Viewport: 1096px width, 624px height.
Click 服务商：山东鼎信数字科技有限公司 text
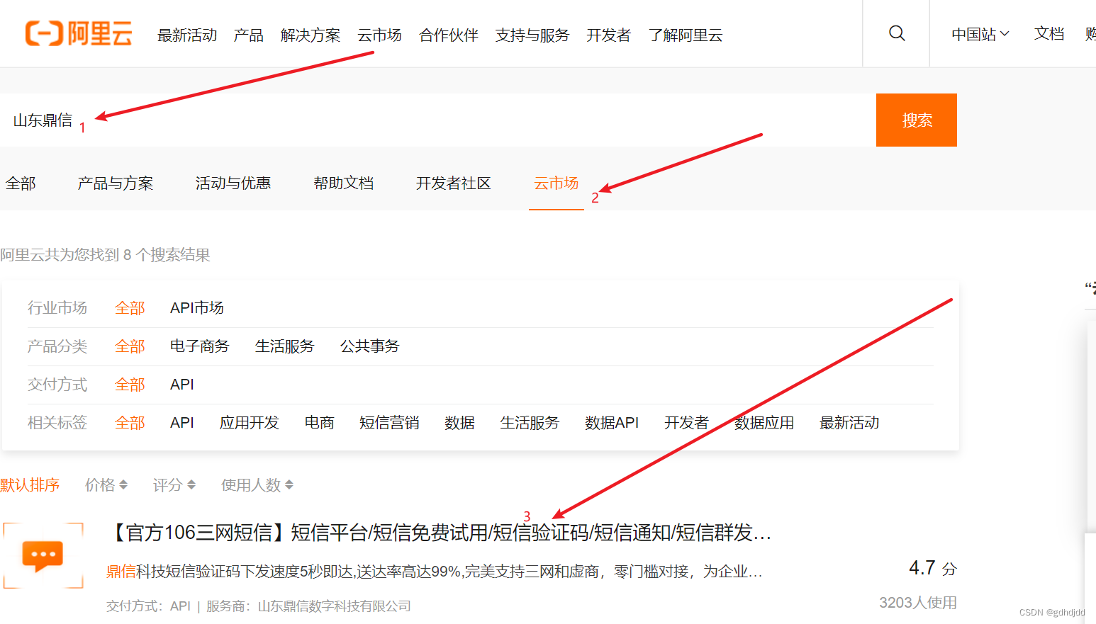308,606
